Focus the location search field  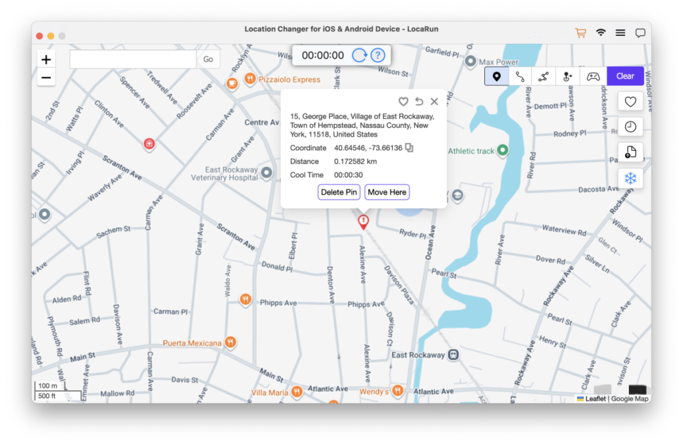point(133,59)
